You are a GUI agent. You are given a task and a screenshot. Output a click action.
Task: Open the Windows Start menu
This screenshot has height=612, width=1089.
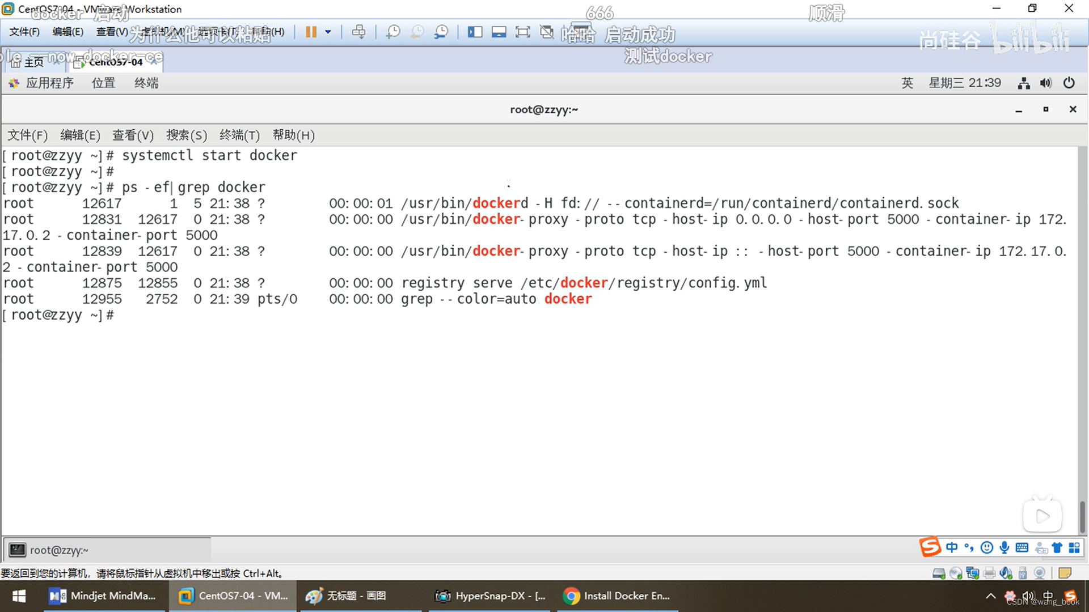19,596
